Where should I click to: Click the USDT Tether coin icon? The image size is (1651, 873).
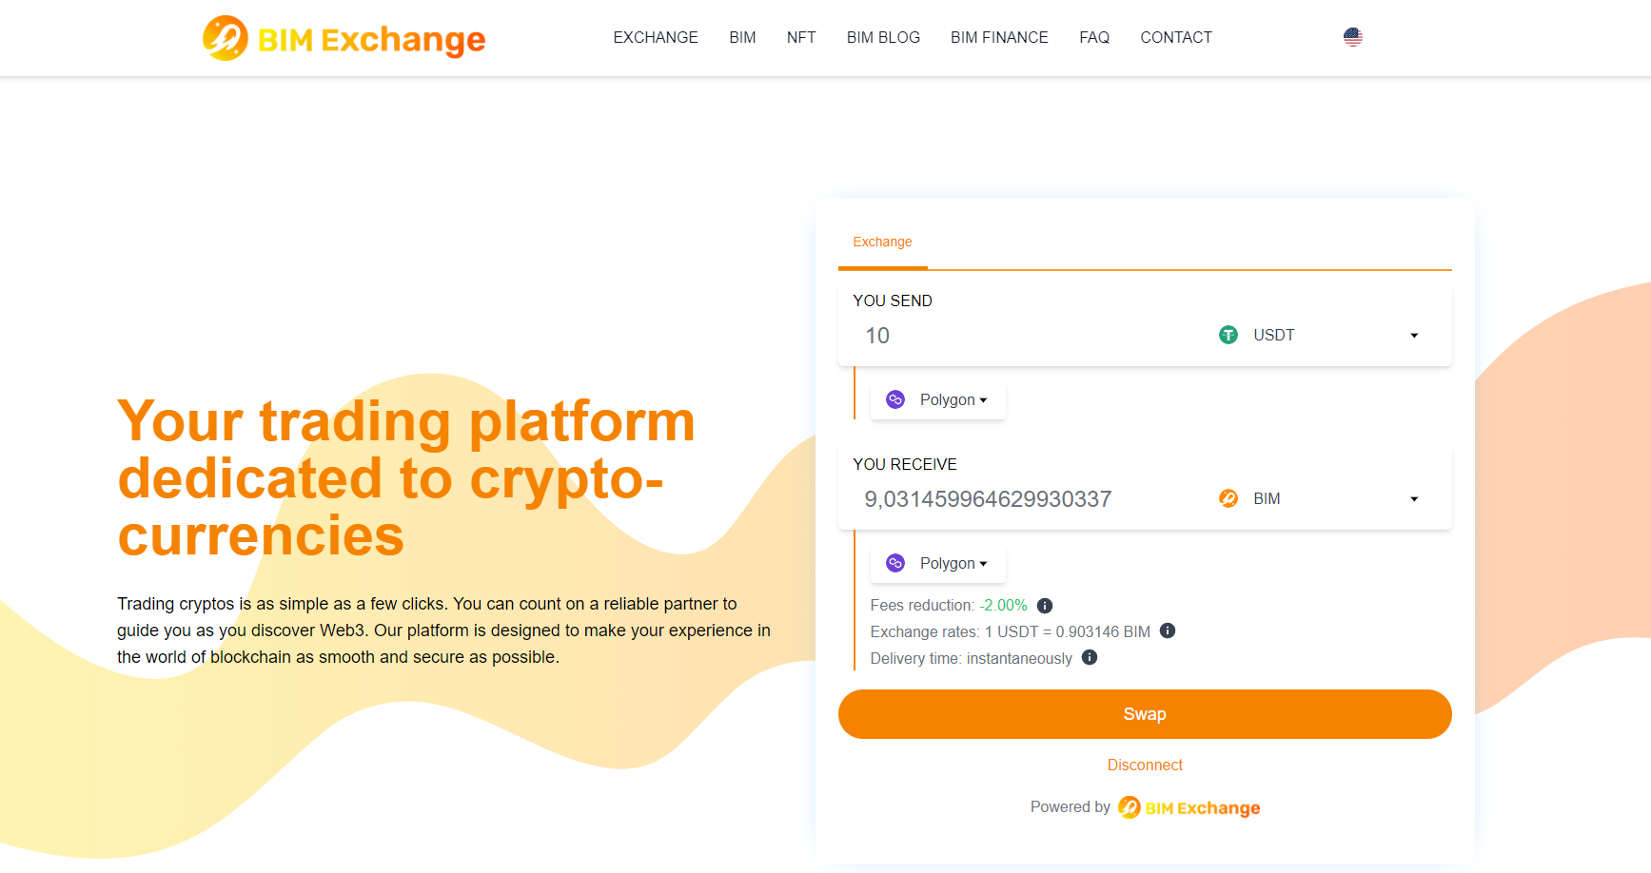(x=1228, y=335)
